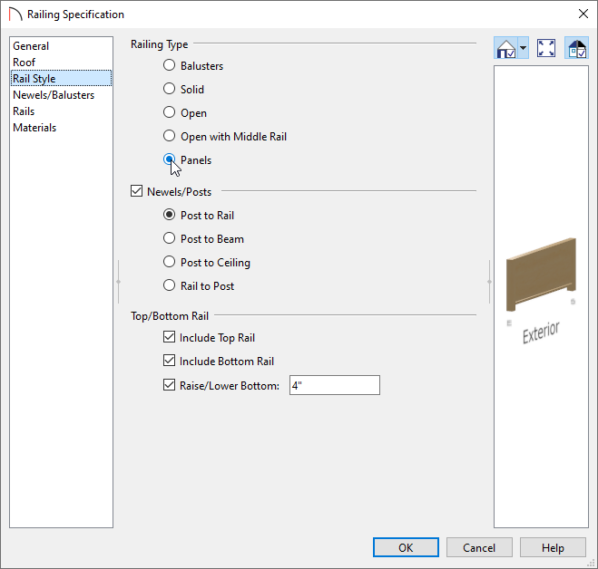Select the Balusters railing type
The image size is (598, 569).
[170, 65]
